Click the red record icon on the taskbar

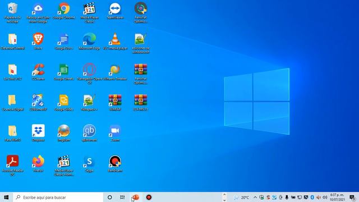click(149, 197)
